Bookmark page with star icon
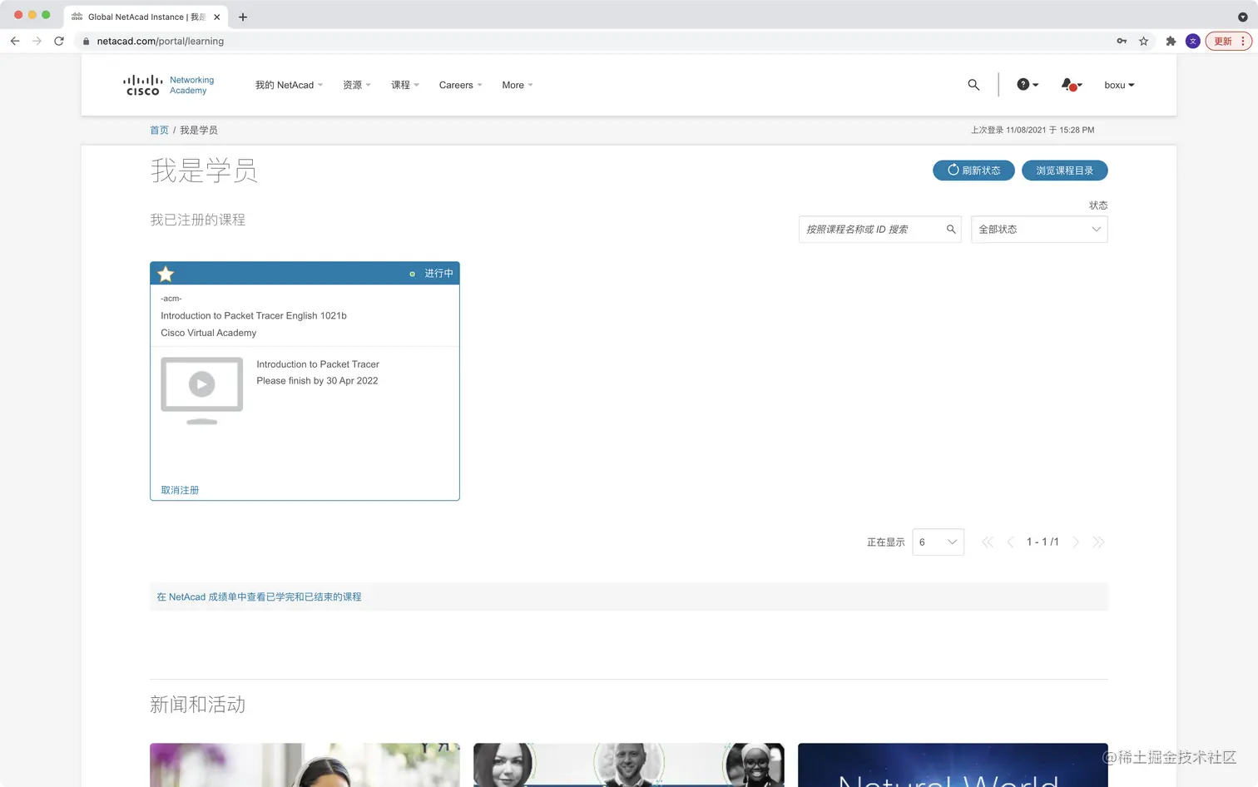The height and width of the screenshot is (787, 1258). click(x=1144, y=41)
